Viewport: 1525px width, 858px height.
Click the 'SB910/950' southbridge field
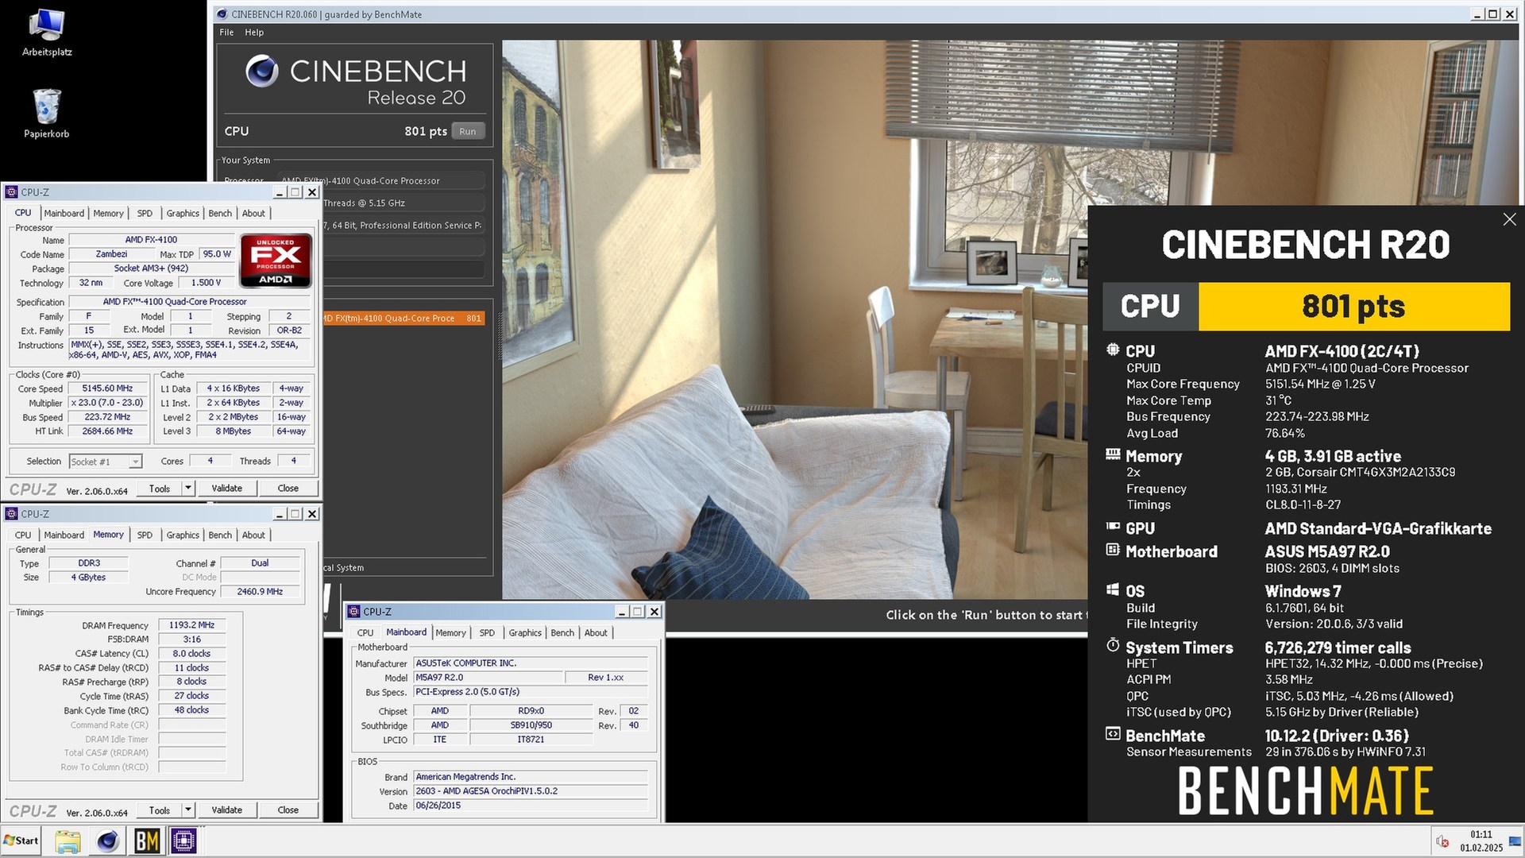click(x=531, y=725)
